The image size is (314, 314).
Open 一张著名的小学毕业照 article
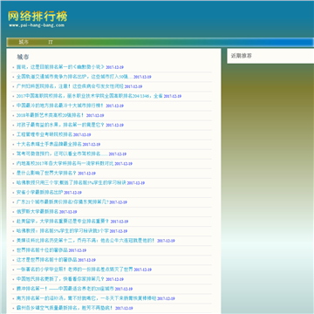tap(74, 270)
